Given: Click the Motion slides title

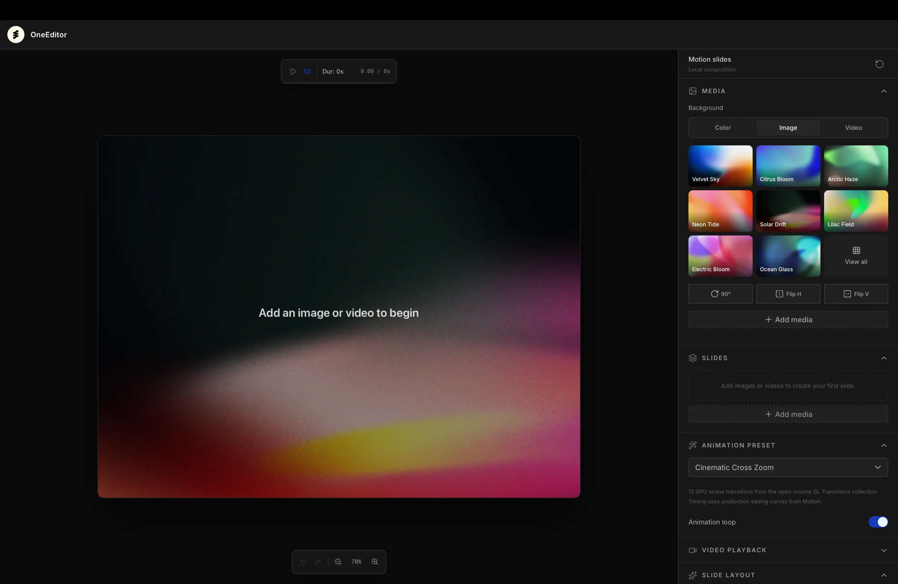Looking at the screenshot, I should coord(709,59).
